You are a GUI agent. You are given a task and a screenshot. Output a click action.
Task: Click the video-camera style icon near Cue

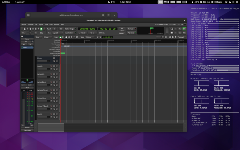tap(172, 33)
